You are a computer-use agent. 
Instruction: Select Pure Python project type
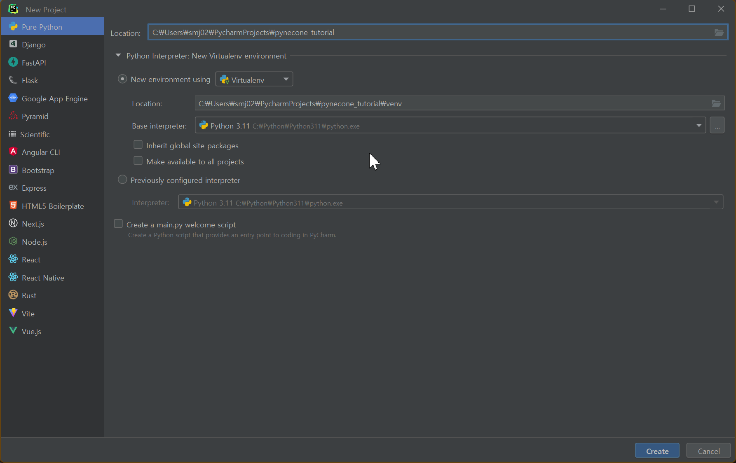(52, 26)
